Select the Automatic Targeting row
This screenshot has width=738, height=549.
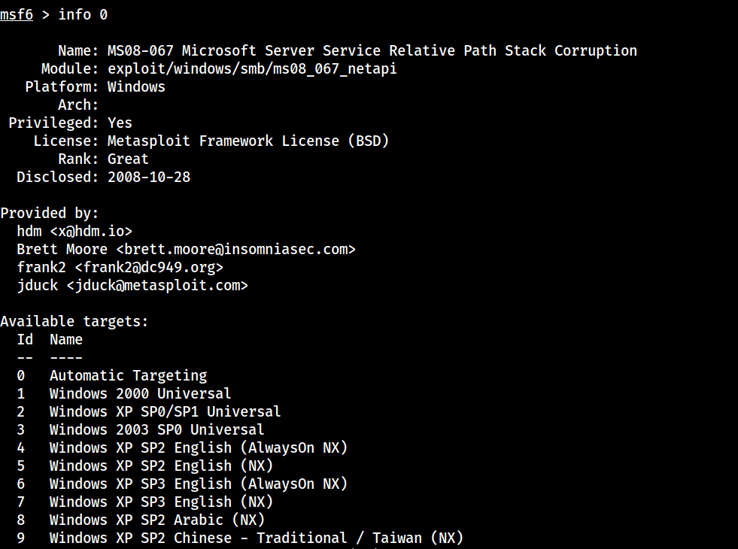coord(128,375)
